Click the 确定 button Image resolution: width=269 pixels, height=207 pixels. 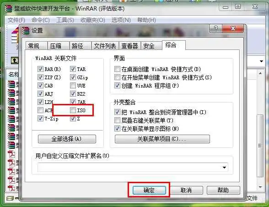coord(149,190)
